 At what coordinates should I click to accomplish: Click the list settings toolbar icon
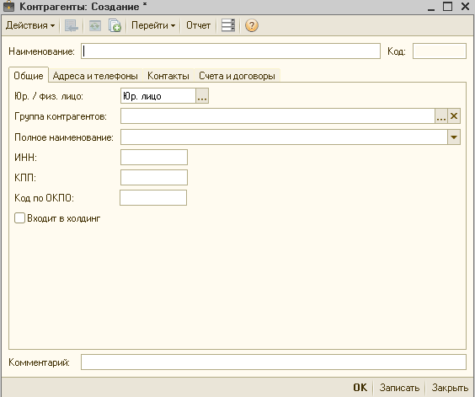tap(228, 25)
